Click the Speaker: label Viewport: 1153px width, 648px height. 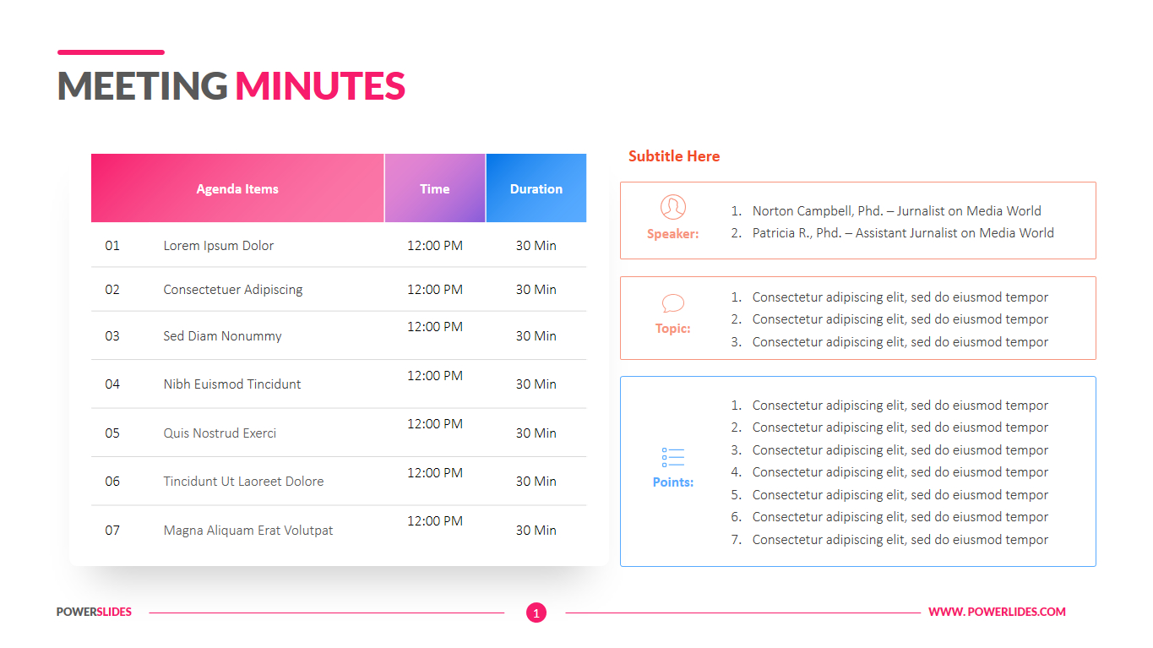tap(673, 234)
